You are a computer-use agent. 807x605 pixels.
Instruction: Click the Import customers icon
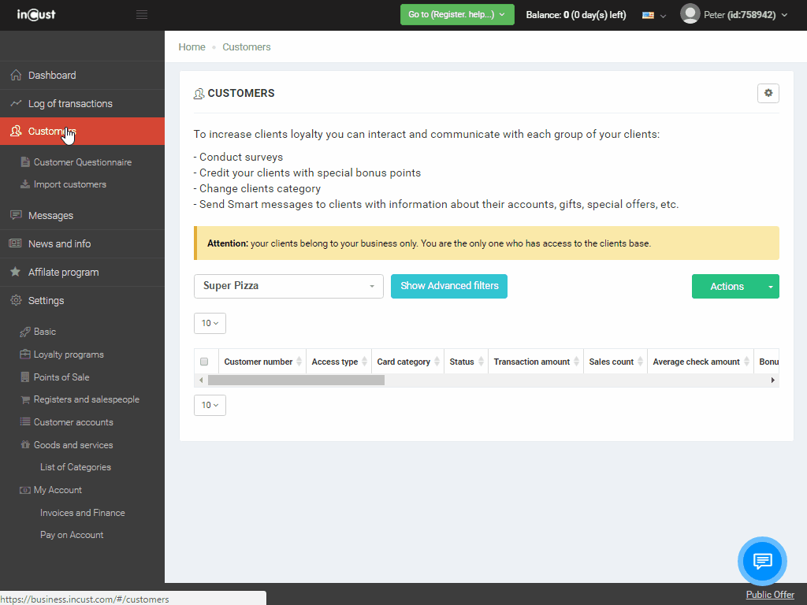[x=26, y=184]
